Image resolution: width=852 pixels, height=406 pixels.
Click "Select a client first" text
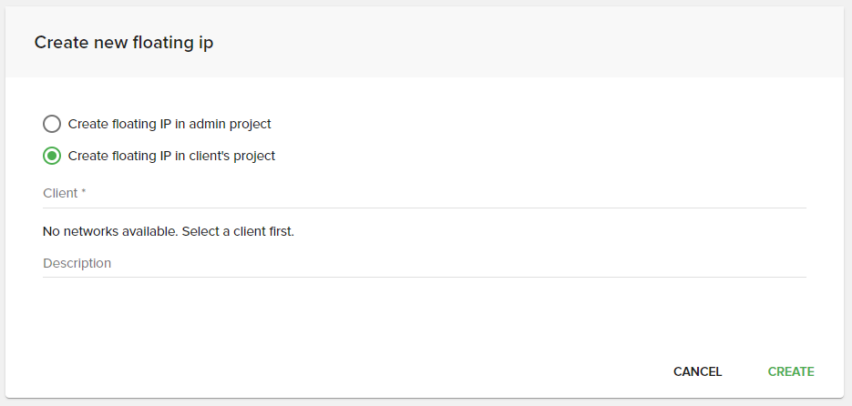click(239, 231)
